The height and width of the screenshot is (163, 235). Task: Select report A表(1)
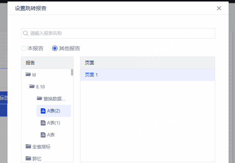(x=54, y=123)
